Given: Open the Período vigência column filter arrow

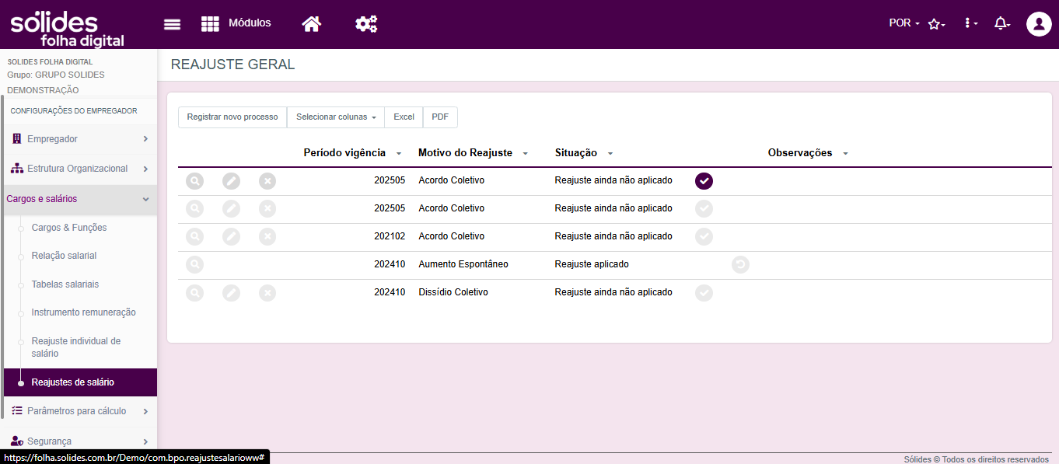Looking at the screenshot, I should click(x=399, y=154).
